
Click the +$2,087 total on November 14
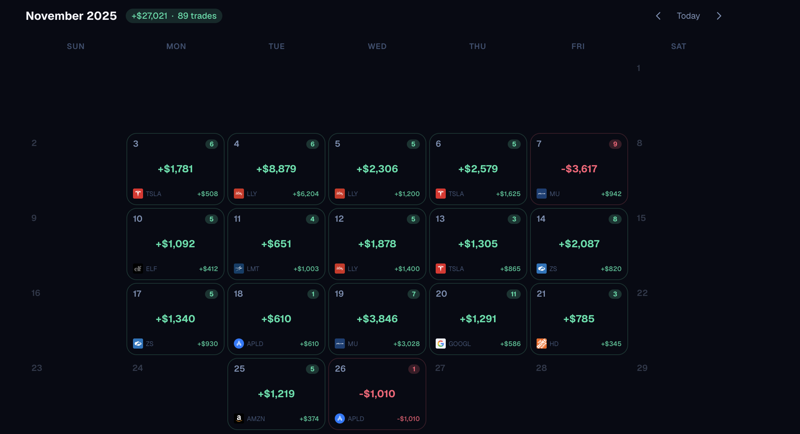(579, 244)
